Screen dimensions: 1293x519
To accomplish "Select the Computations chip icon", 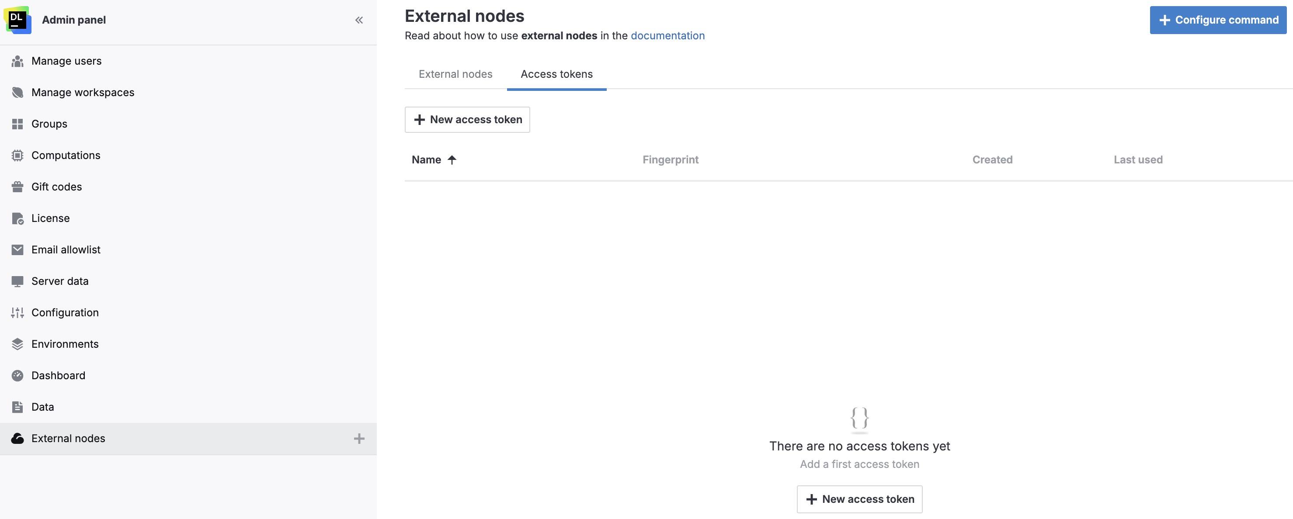I will (17, 156).
